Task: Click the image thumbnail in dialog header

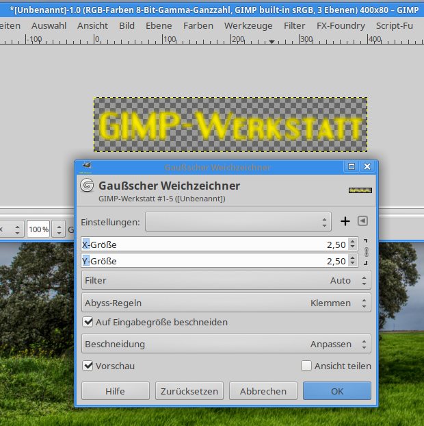Action: pos(360,190)
